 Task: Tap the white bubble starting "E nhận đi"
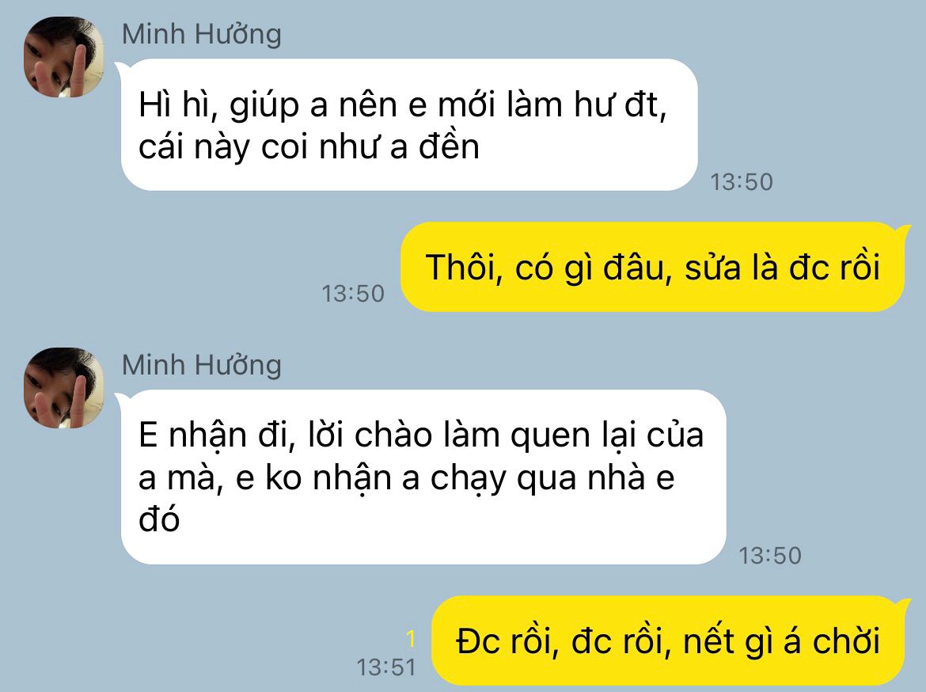[x=423, y=477]
